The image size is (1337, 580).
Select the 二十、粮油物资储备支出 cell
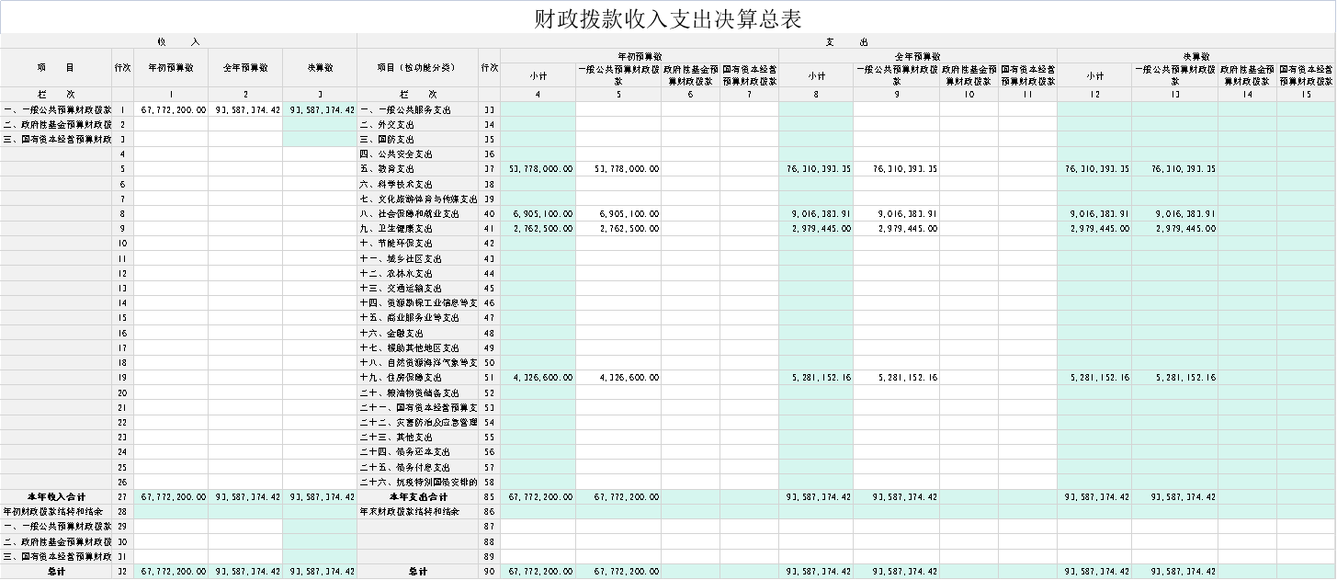point(417,392)
